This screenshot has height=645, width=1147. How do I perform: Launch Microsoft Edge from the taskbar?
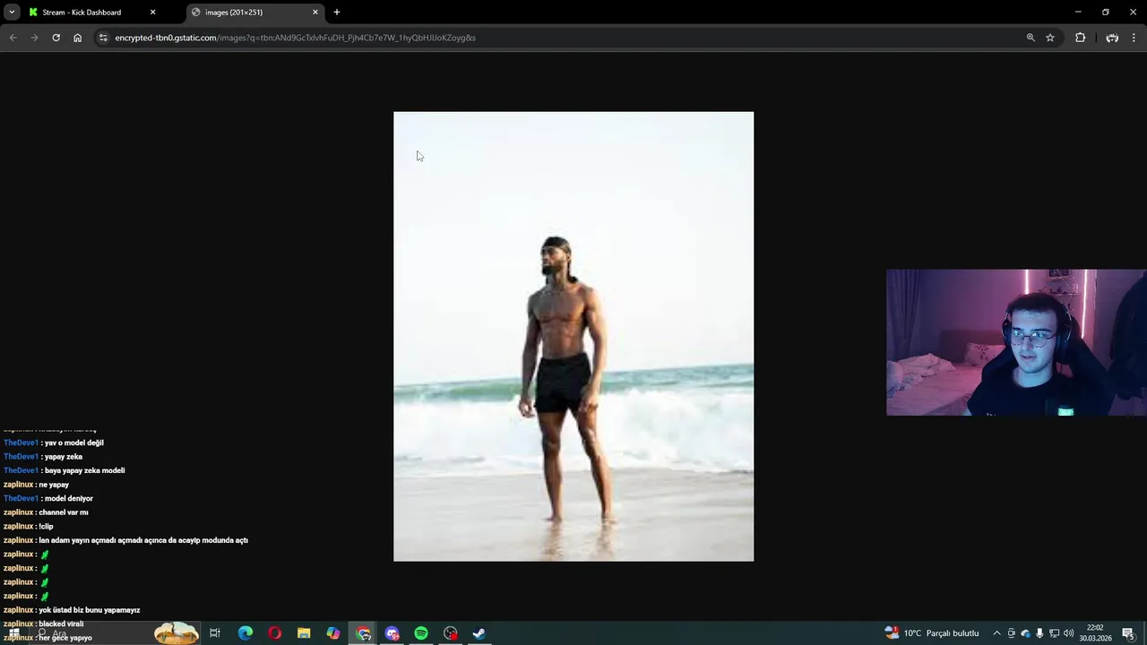pyautogui.click(x=245, y=633)
